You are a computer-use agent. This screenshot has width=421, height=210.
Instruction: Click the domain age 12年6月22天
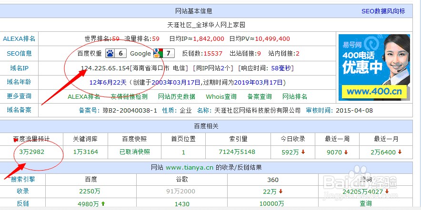(108, 82)
